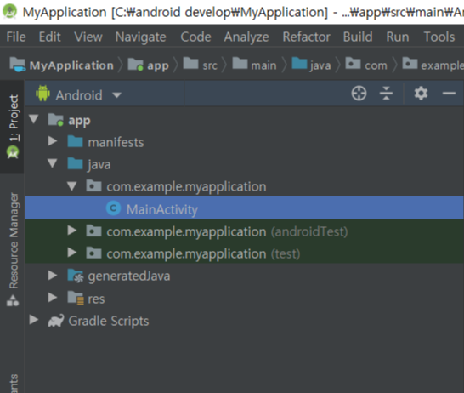Select 'com.example.myapplication (androidTest)' row text

pyautogui.click(x=227, y=231)
